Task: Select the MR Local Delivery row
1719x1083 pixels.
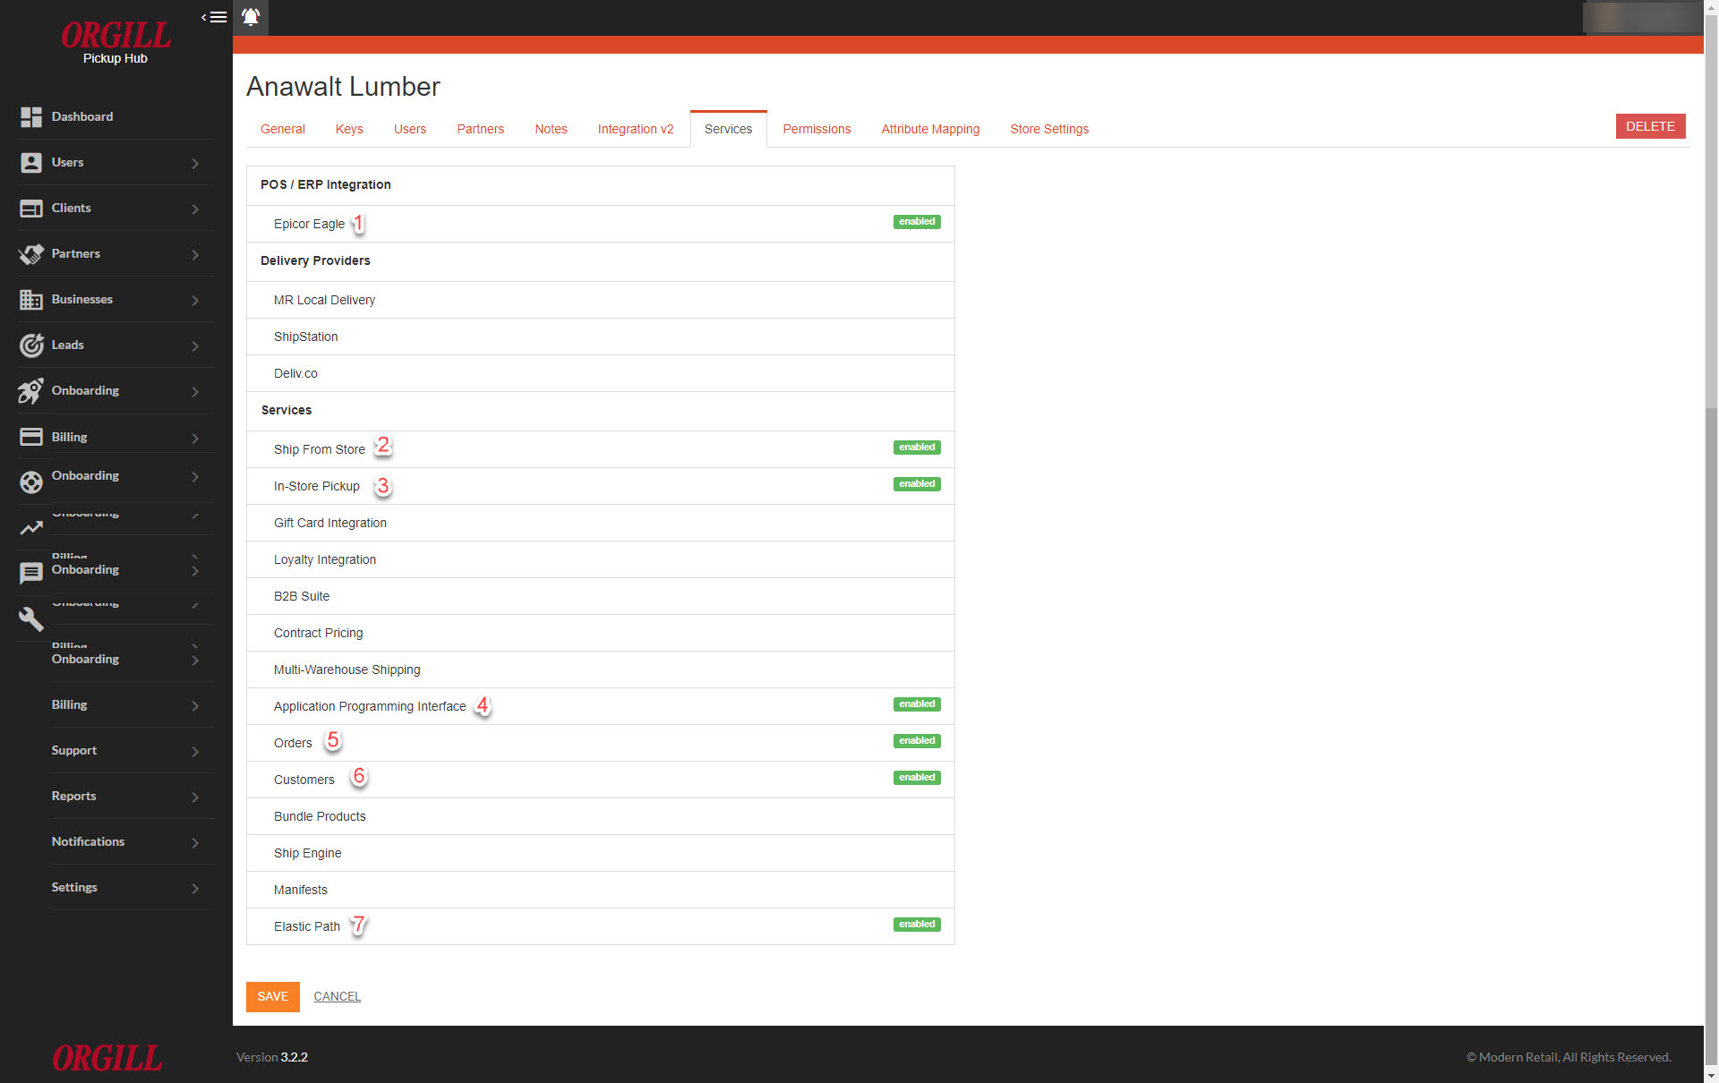Action: click(601, 300)
